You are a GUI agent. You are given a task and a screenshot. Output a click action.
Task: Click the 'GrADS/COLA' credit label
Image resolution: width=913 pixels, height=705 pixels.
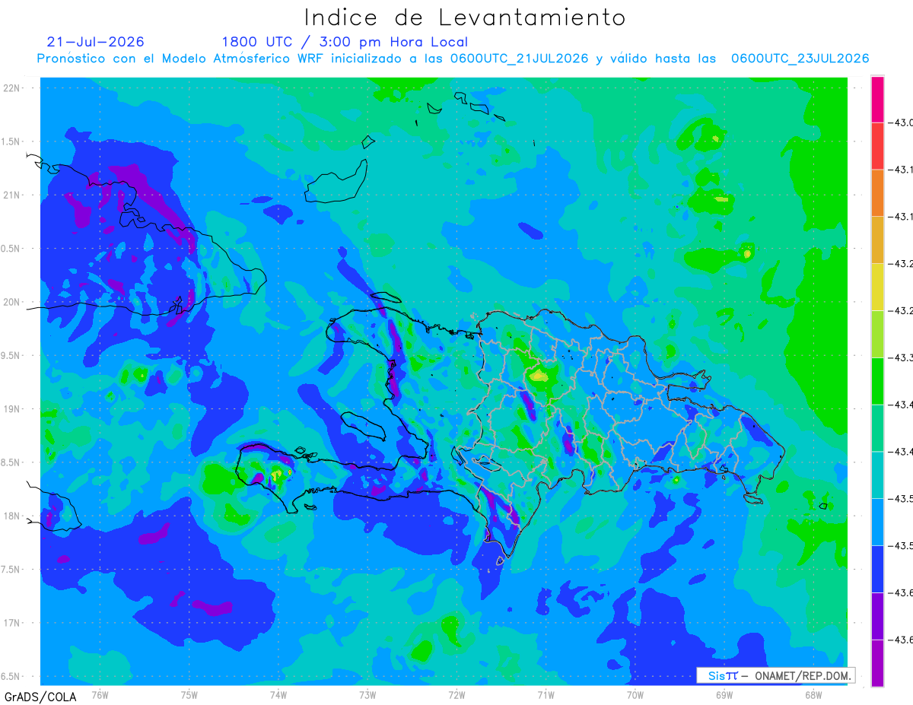(40, 697)
